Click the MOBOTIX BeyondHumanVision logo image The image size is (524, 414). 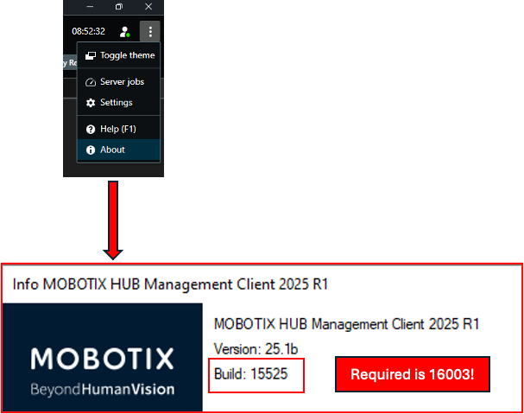pyautogui.click(x=102, y=358)
